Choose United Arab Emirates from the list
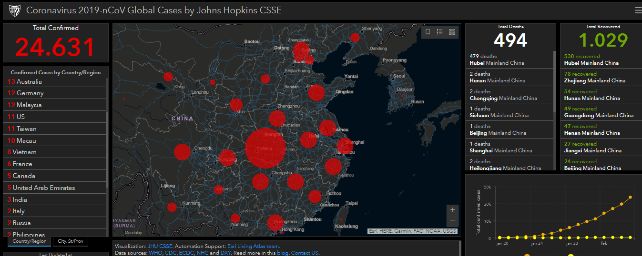This screenshot has height=258, width=642. click(43, 188)
